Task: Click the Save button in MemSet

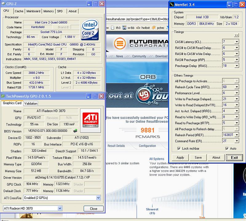Action: (198, 157)
